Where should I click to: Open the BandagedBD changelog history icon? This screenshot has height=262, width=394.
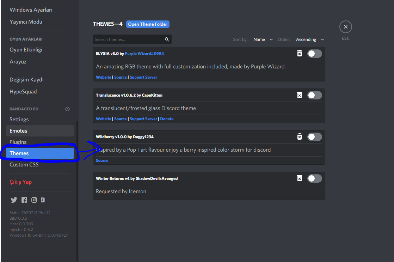67,109
